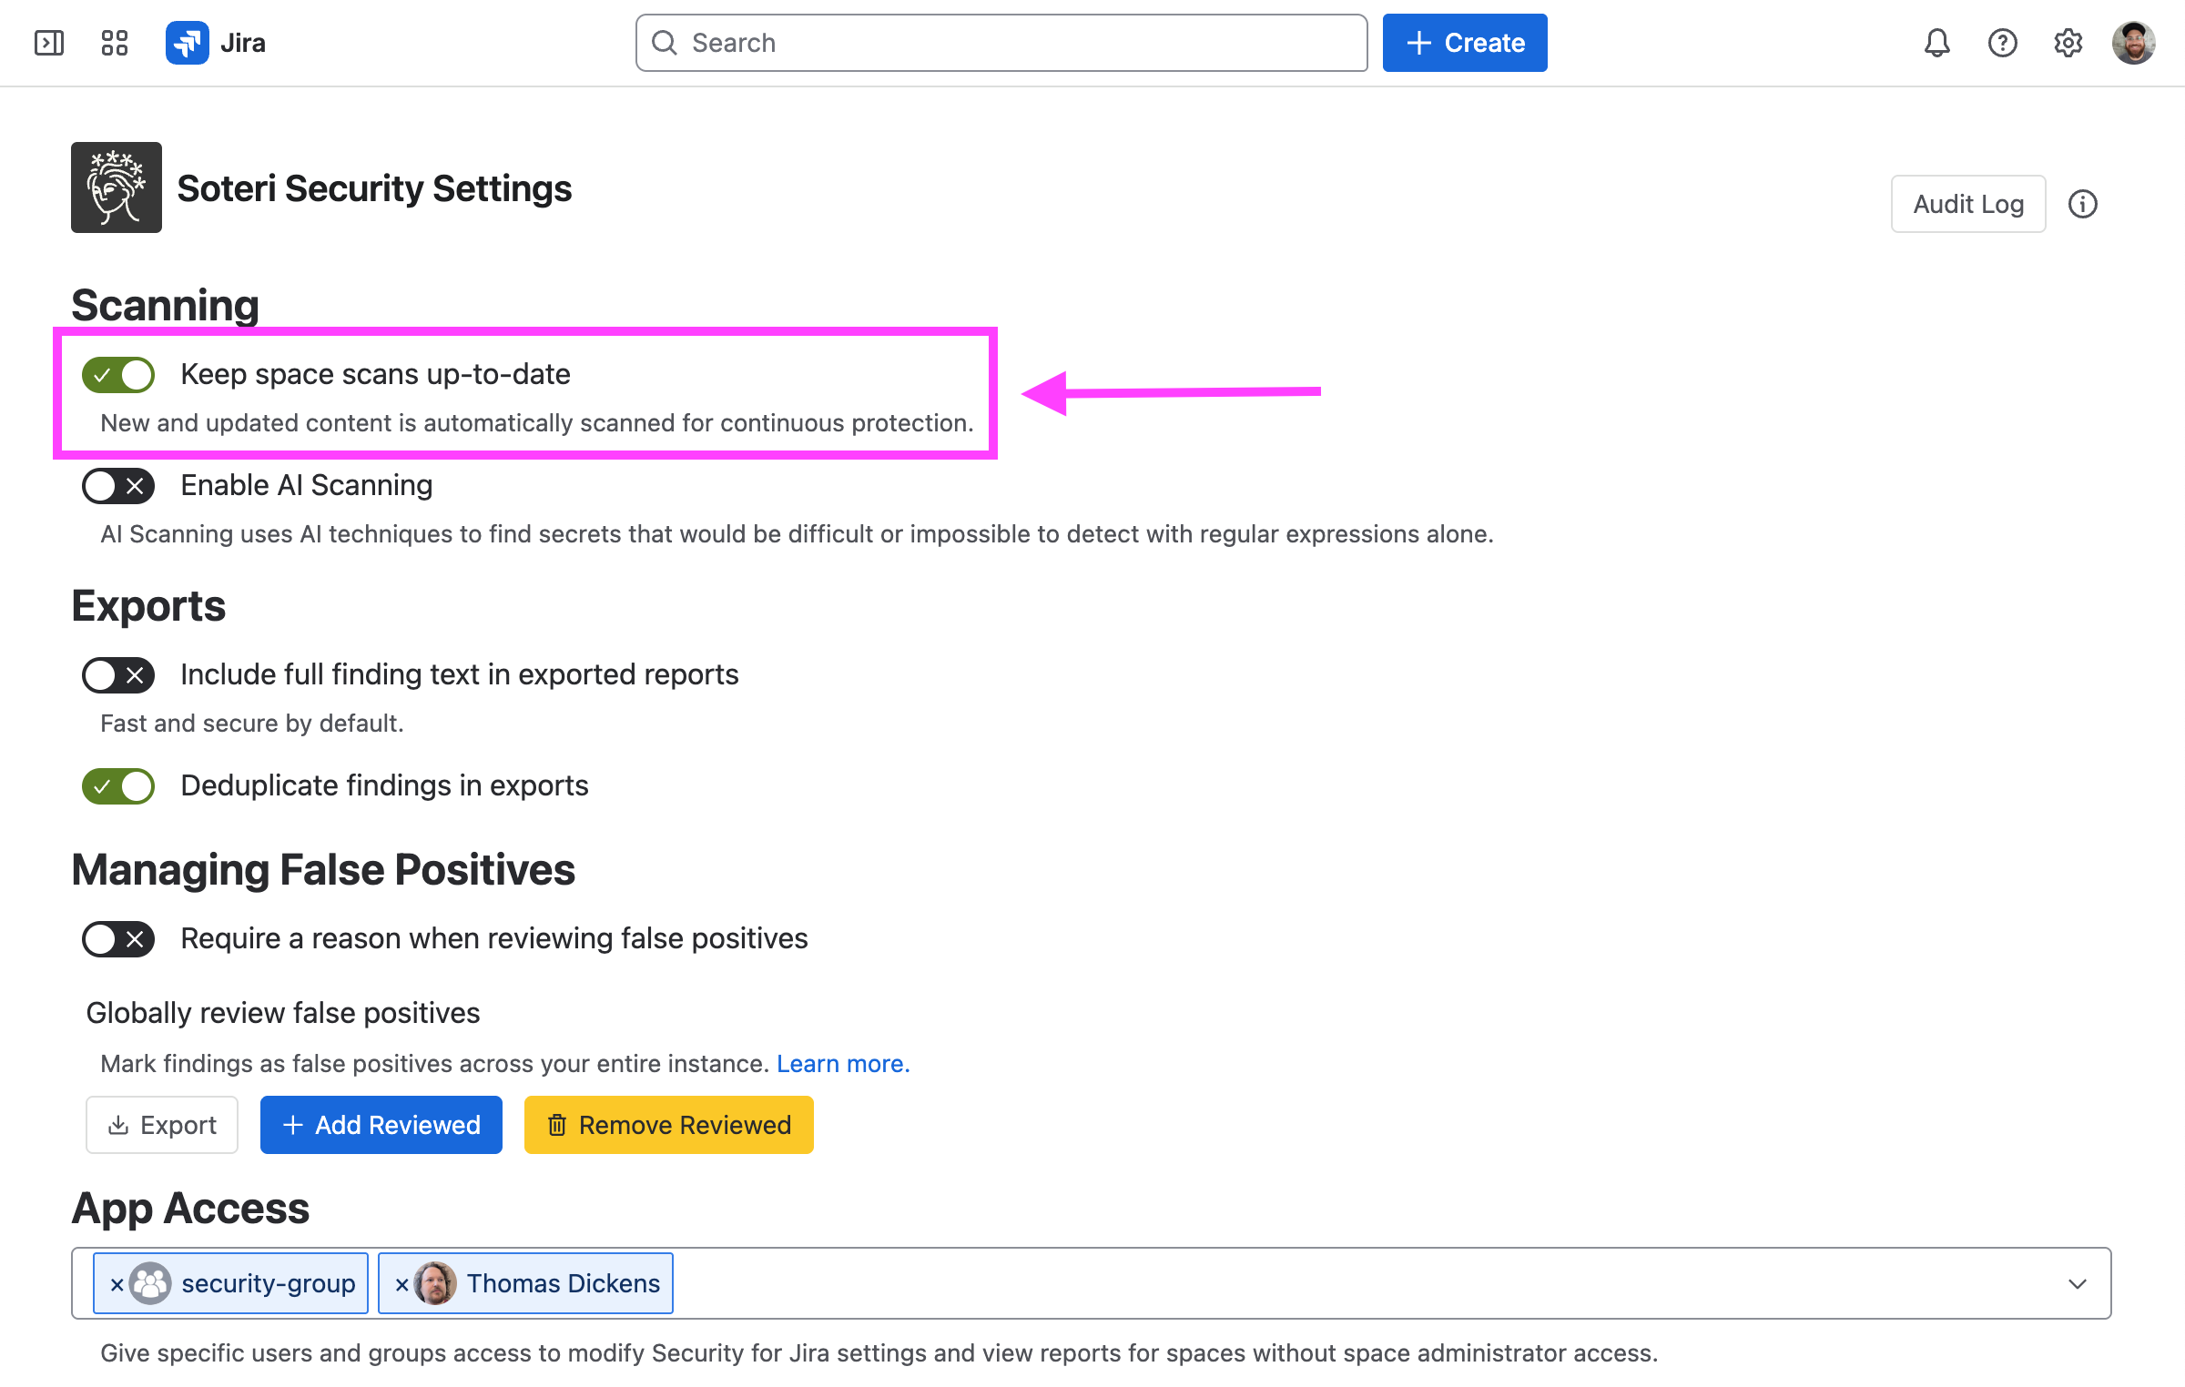Turn off Deduplicate findings in exports

(x=118, y=786)
